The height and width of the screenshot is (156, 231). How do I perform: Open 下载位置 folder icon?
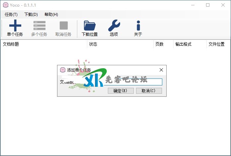pyautogui.click(x=90, y=26)
